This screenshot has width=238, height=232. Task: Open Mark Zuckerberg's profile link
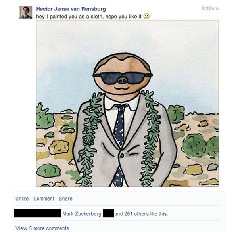point(82,214)
